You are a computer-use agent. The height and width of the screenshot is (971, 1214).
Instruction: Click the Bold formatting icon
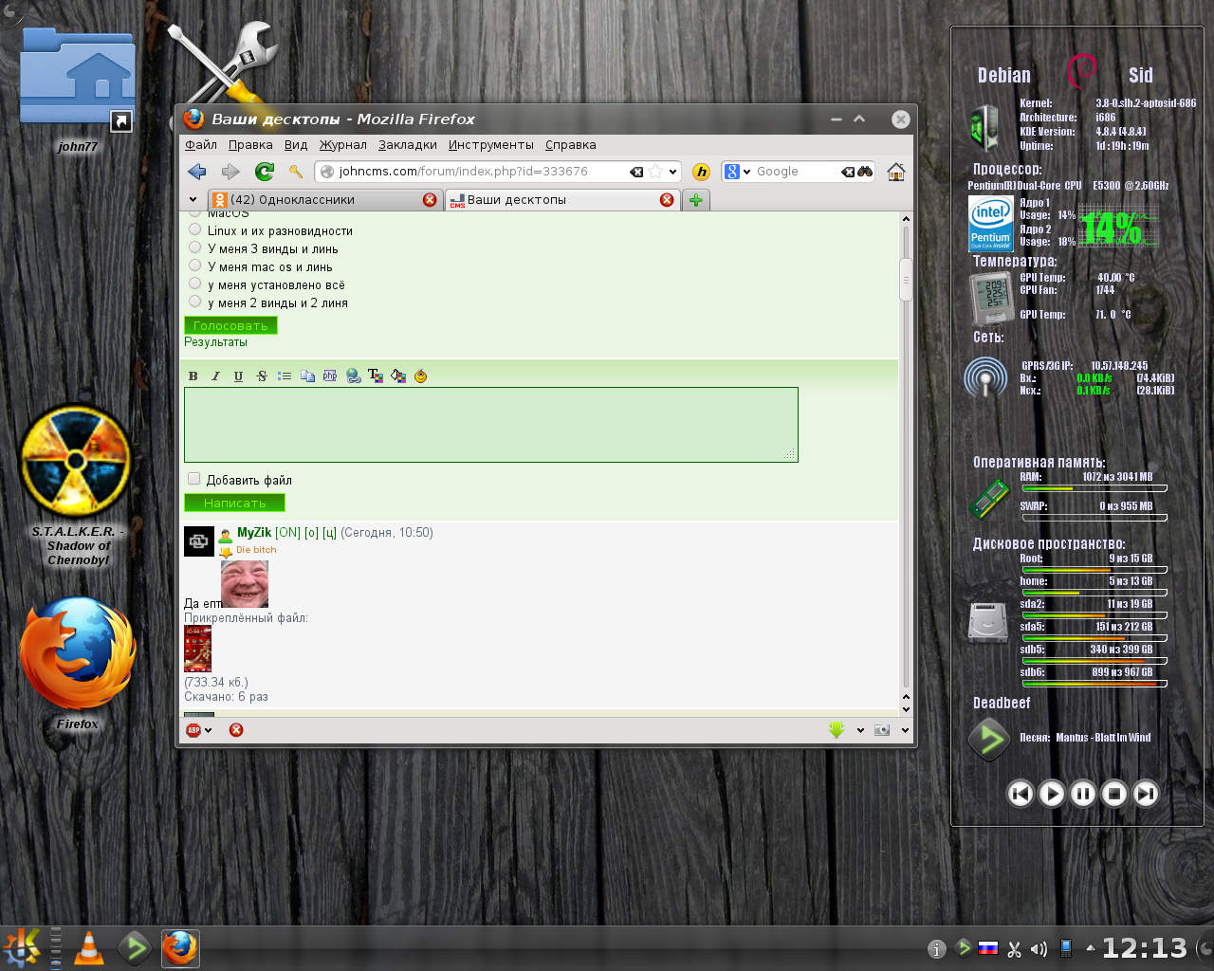pyautogui.click(x=193, y=376)
